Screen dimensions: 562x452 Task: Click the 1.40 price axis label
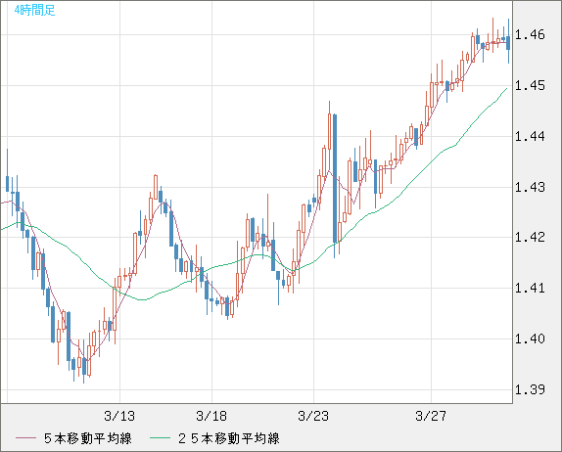[x=530, y=339]
